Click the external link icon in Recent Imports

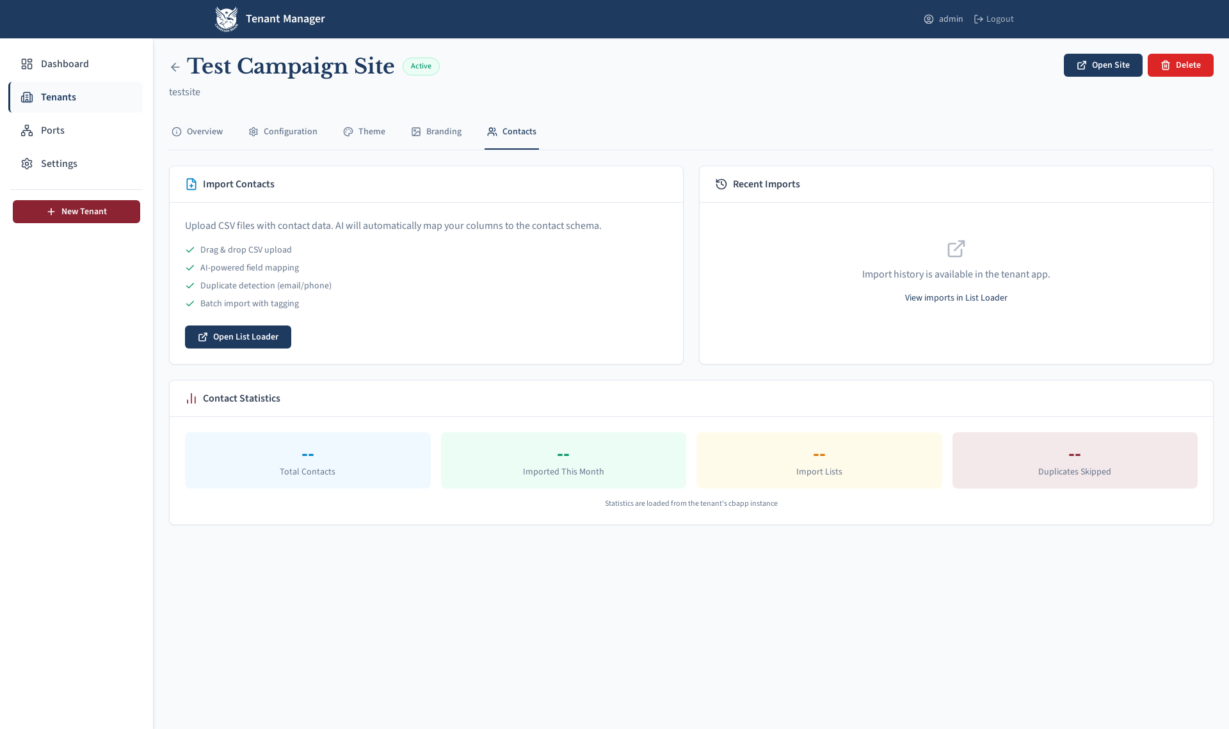coord(956,249)
